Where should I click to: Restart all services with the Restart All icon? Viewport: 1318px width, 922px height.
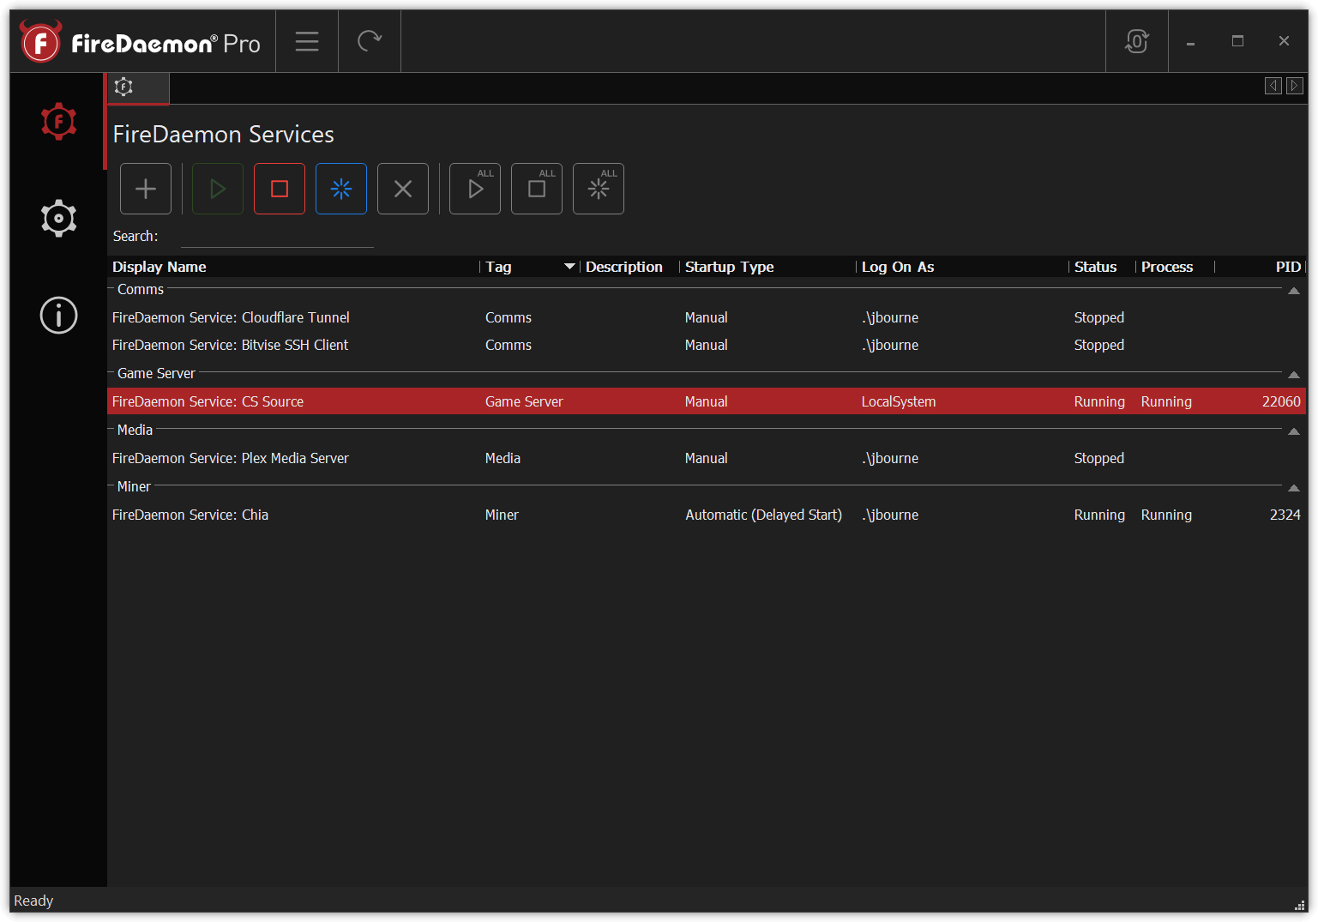598,189
